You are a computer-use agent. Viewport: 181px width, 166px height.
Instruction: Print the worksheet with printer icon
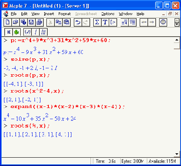[x=39, y=22]
